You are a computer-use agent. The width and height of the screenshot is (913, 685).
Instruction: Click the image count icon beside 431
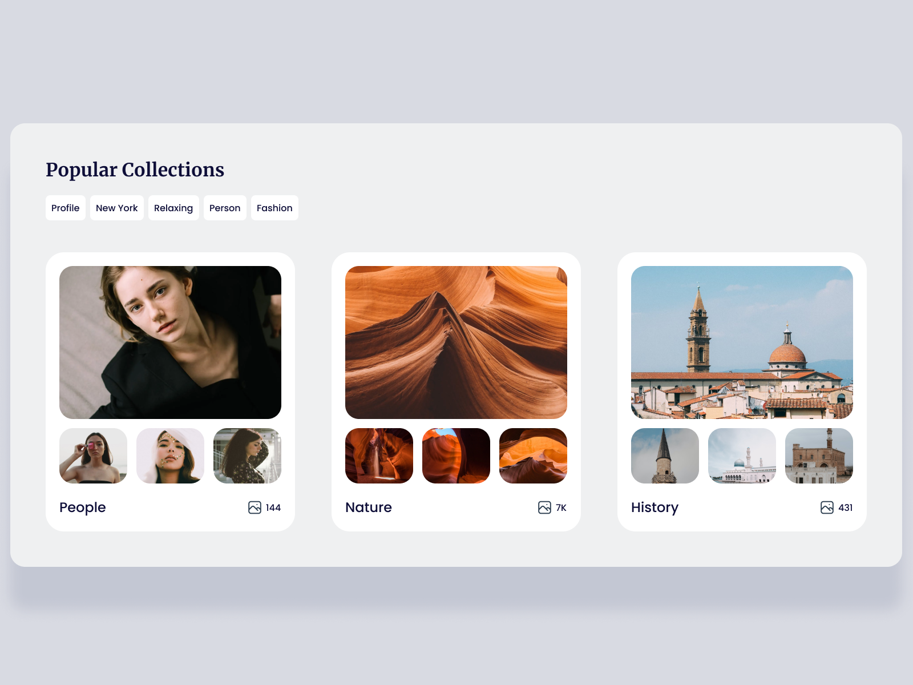point(827,507)
